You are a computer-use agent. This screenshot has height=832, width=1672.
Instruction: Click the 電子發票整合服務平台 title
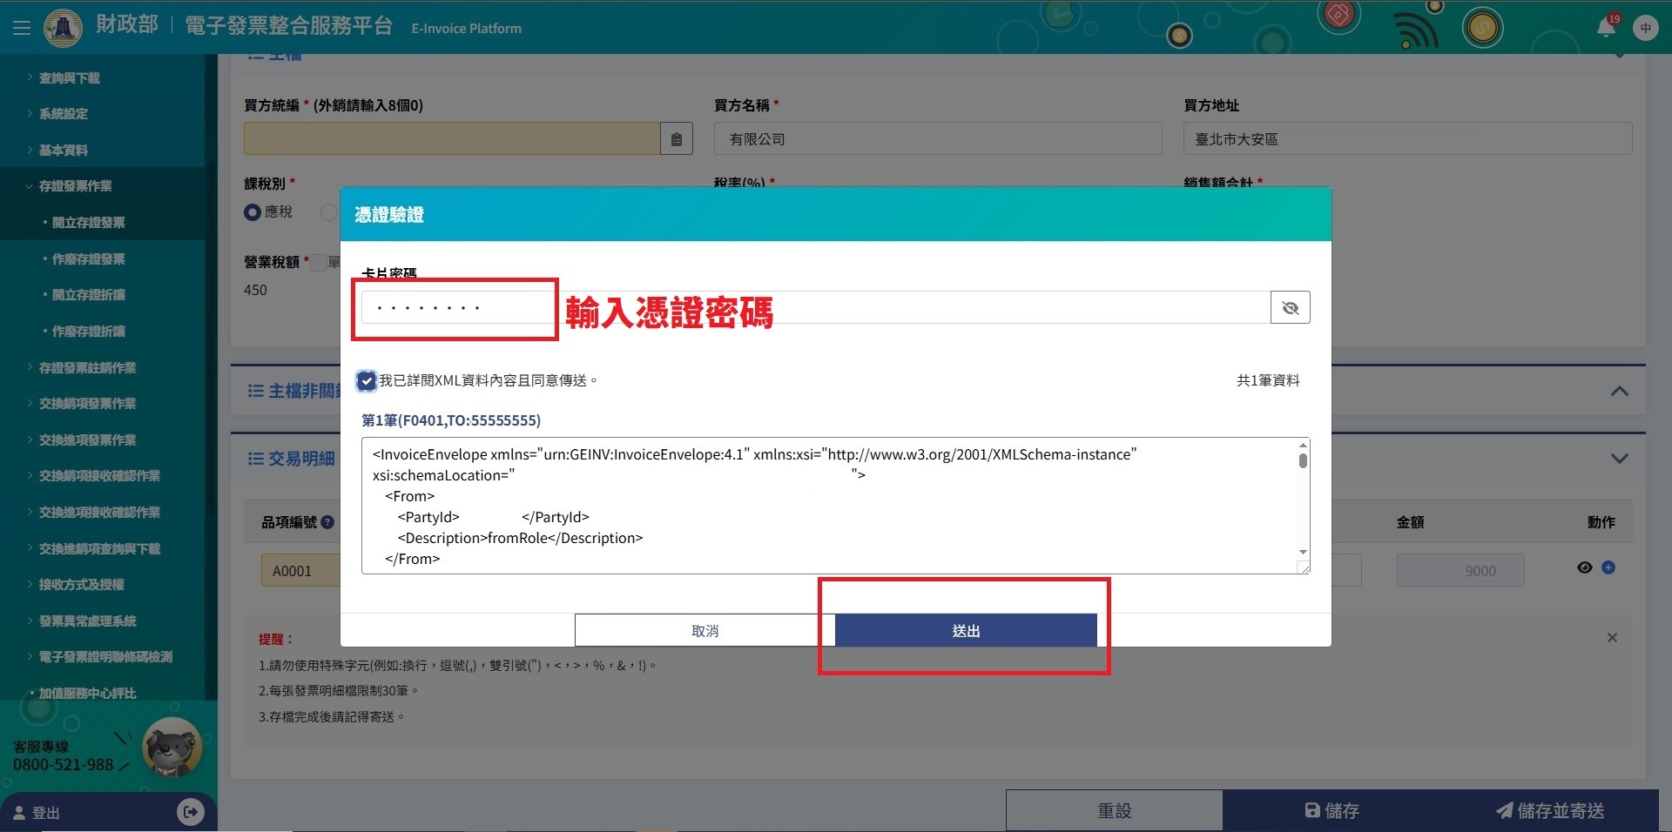(x=288, y=25)
